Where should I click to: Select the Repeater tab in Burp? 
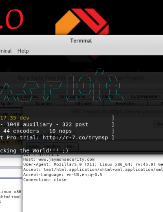click(125, 104)
